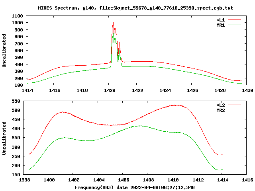Click the YR2 green legend line
This screenshot has width=255, height=191.
click(x=234, y=110)
